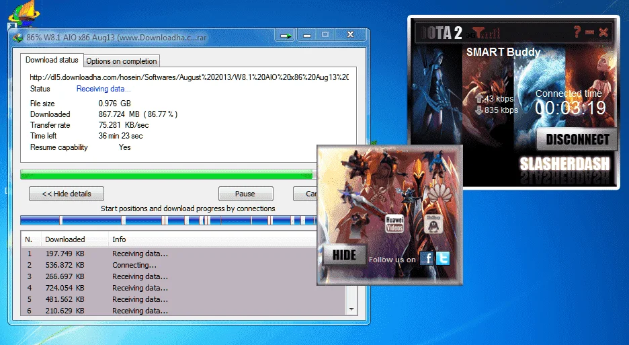This screenshot has width=629, height=345.
Task: Open Facebook icon in the Follow us popup
Action: (x=427, y=258)
